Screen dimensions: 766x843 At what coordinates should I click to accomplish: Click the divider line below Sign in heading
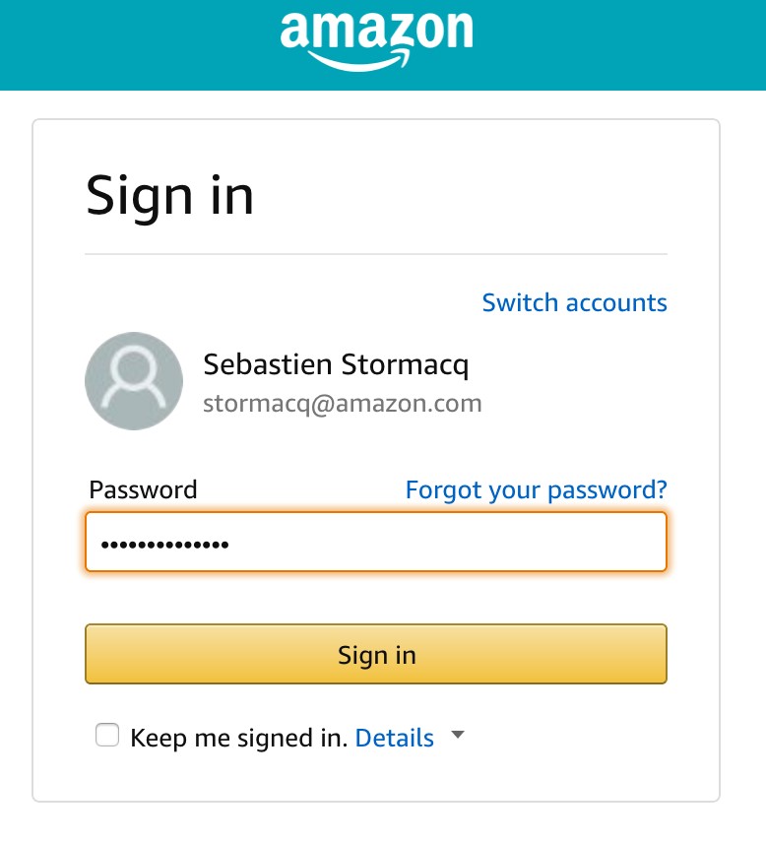tap(376, 254)
